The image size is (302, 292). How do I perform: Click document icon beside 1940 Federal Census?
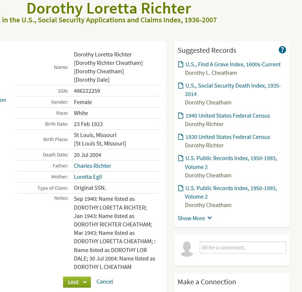(180, 115)
